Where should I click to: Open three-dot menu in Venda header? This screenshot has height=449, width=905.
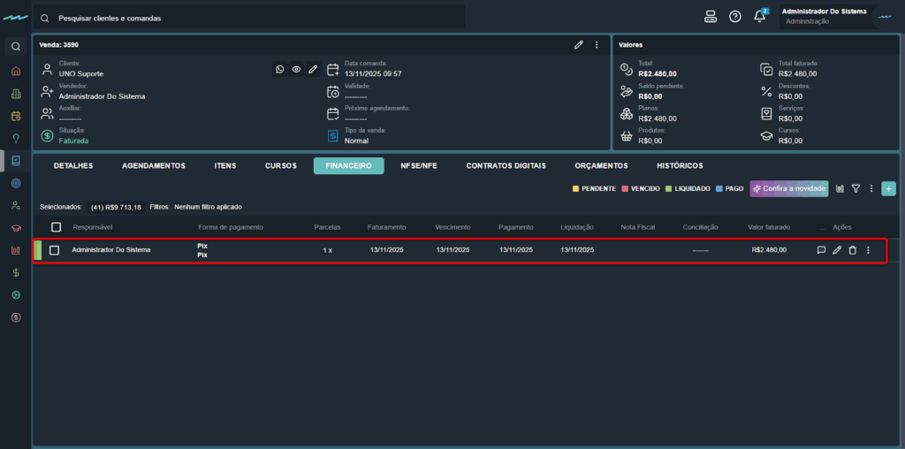[x=597, y=44]
